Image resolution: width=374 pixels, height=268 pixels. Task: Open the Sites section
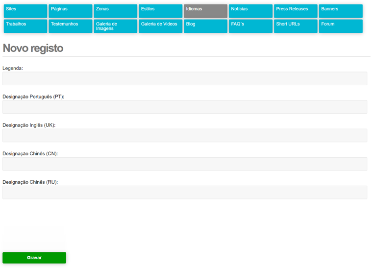25,11
